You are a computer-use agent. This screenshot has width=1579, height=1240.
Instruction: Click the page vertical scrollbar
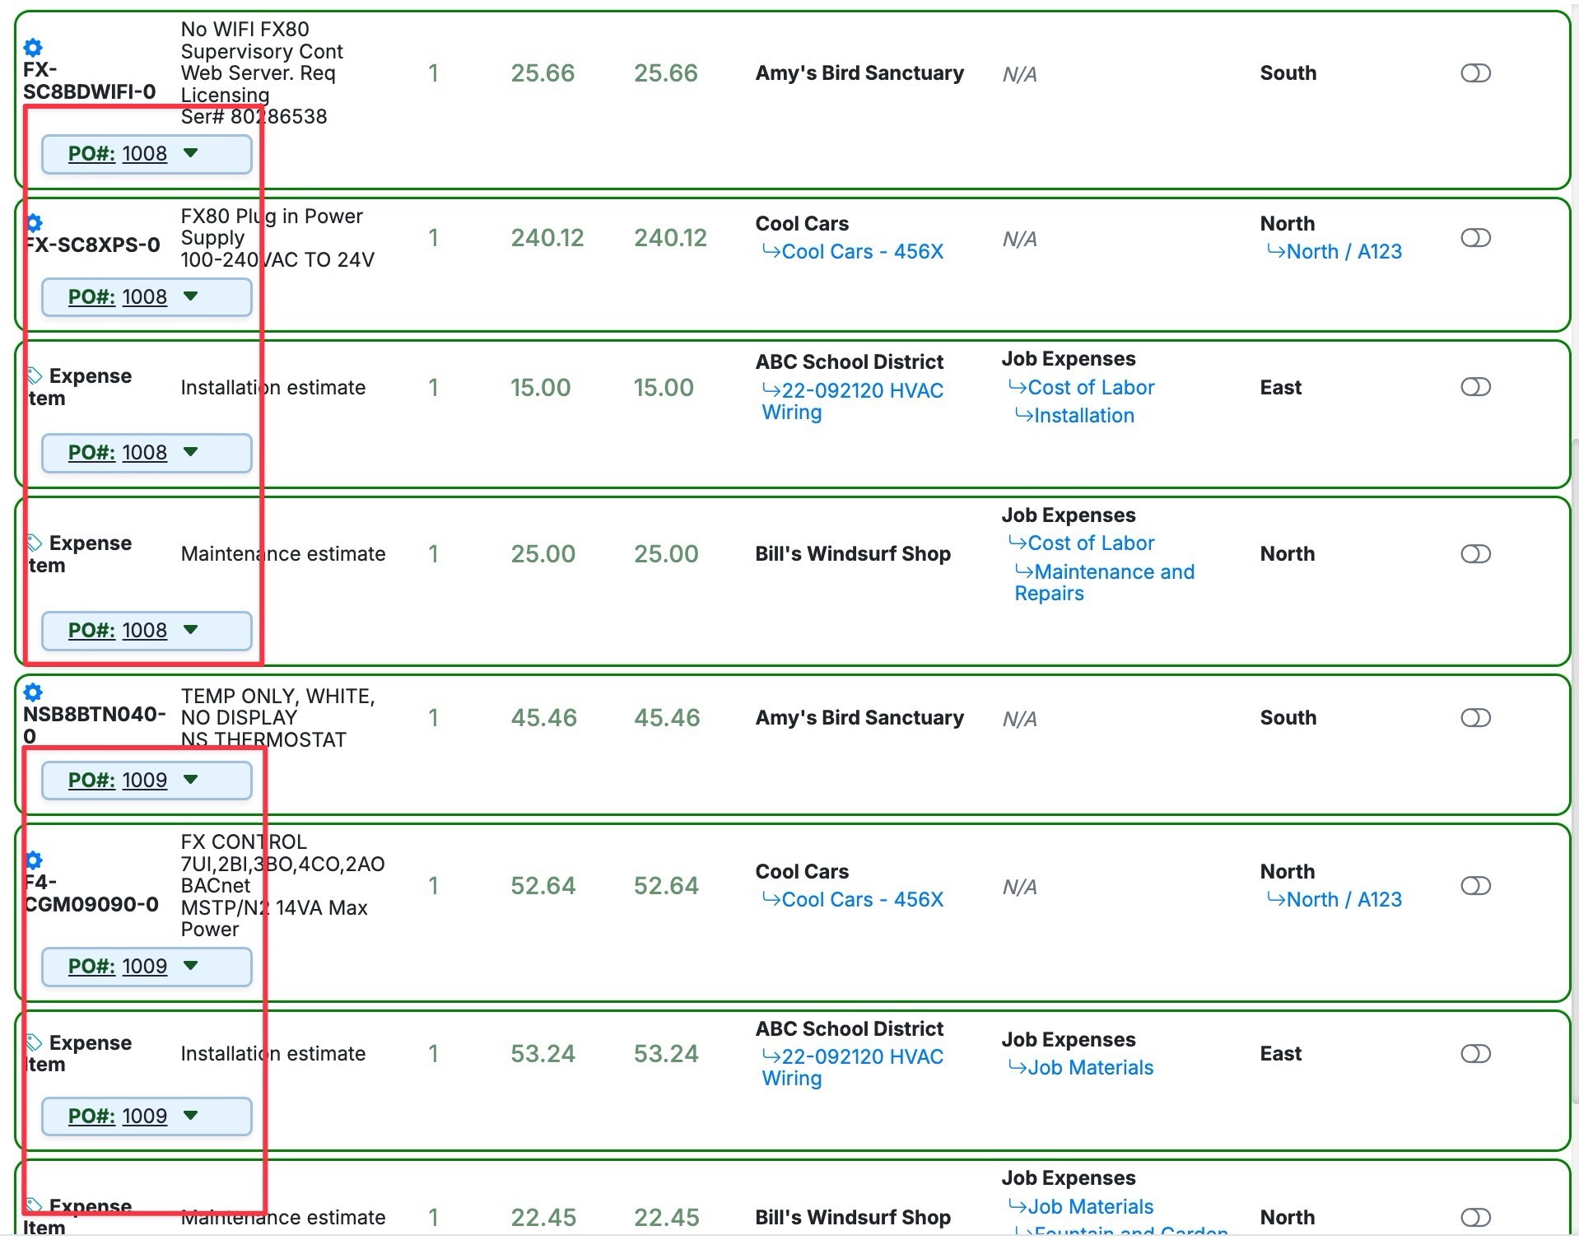point(1575,770)
